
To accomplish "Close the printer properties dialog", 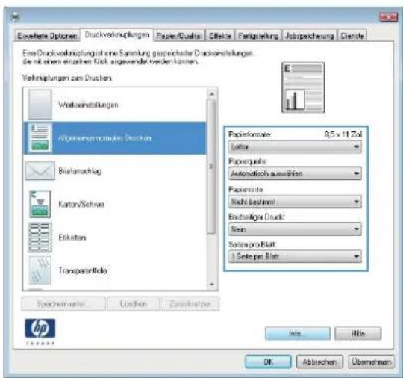I will tap(388, 17).
